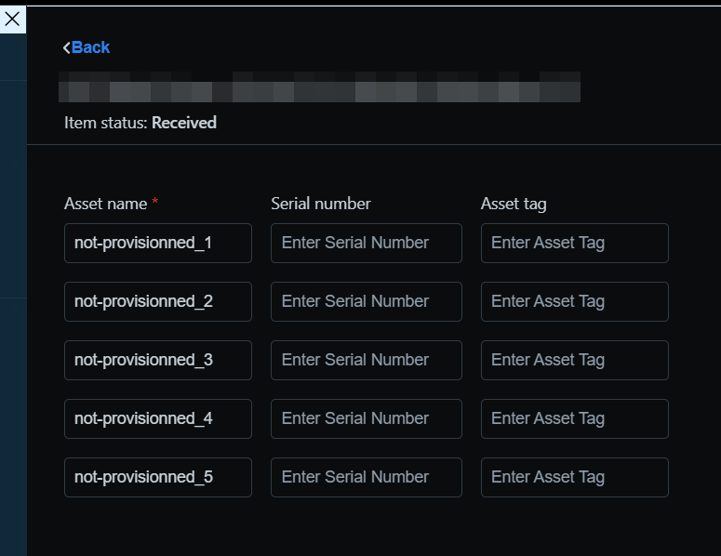Select Asset Tag field in not-provisionned_2 row
This screenshot has width=721, height=556.
[x=574, y=301]
